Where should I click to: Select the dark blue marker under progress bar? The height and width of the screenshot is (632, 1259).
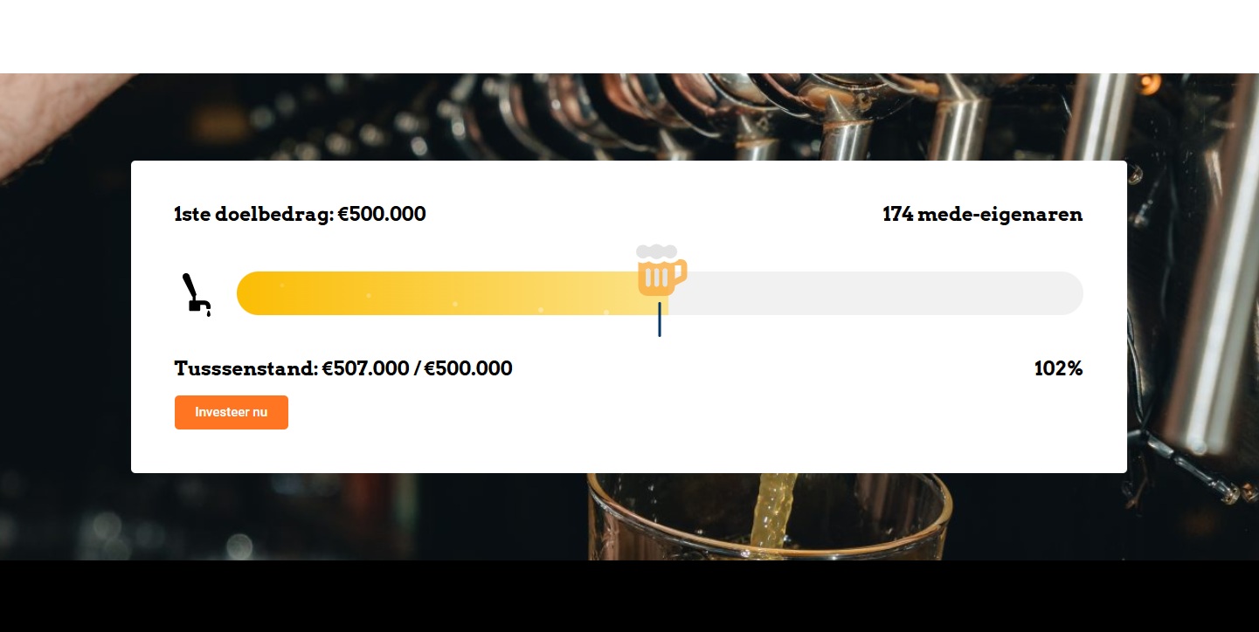tap(660, 320)
